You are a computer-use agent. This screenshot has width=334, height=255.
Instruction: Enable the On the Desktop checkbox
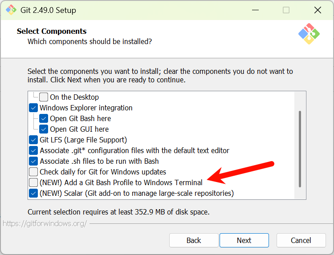(x=44, y=97)
